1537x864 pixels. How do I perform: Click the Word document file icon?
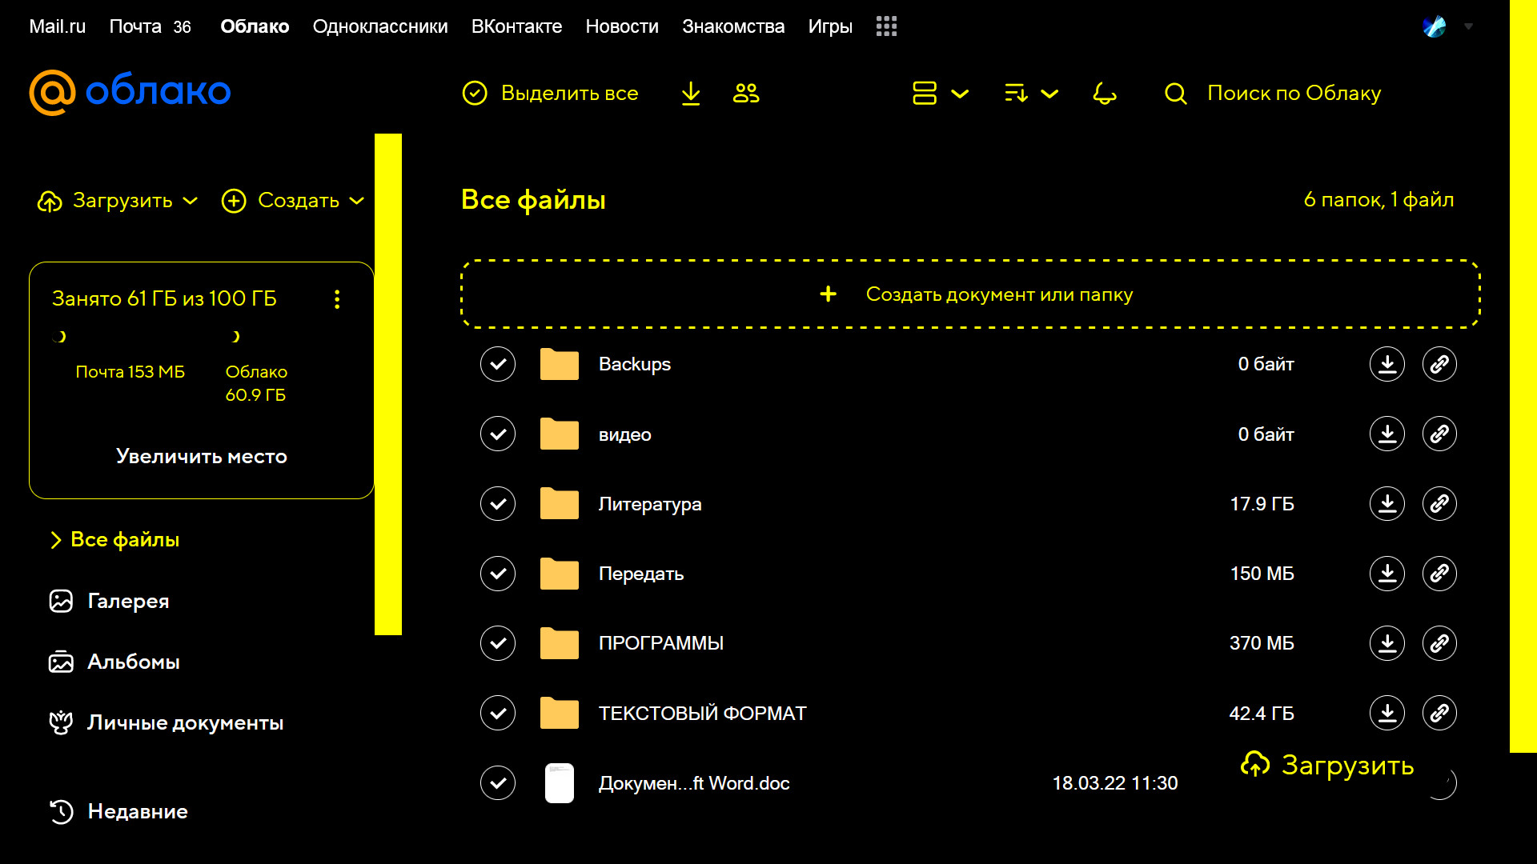pos(560,782)
